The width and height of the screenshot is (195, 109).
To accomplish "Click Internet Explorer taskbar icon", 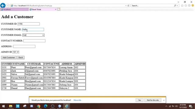I will click(67, 106).
